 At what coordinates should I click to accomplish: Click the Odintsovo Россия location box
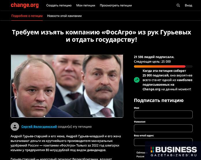[141, 155]
